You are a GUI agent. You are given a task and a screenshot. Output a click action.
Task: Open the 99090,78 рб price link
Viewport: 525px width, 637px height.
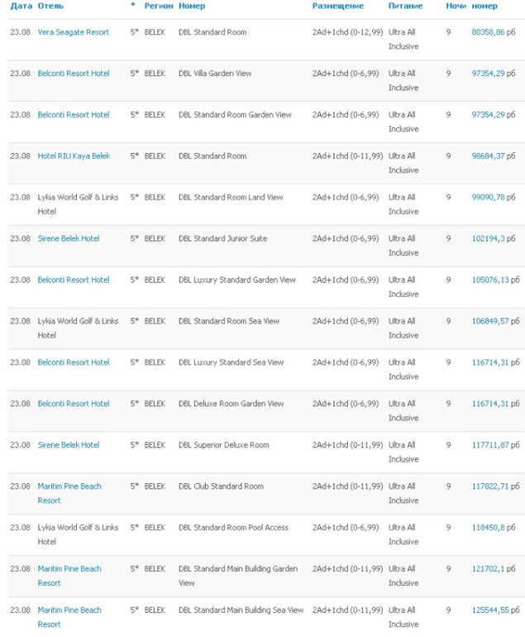495,198
